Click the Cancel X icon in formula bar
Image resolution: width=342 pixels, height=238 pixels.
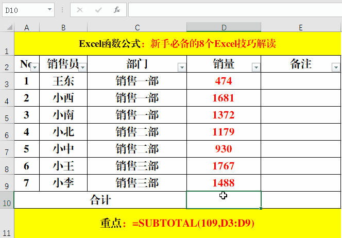80,10
